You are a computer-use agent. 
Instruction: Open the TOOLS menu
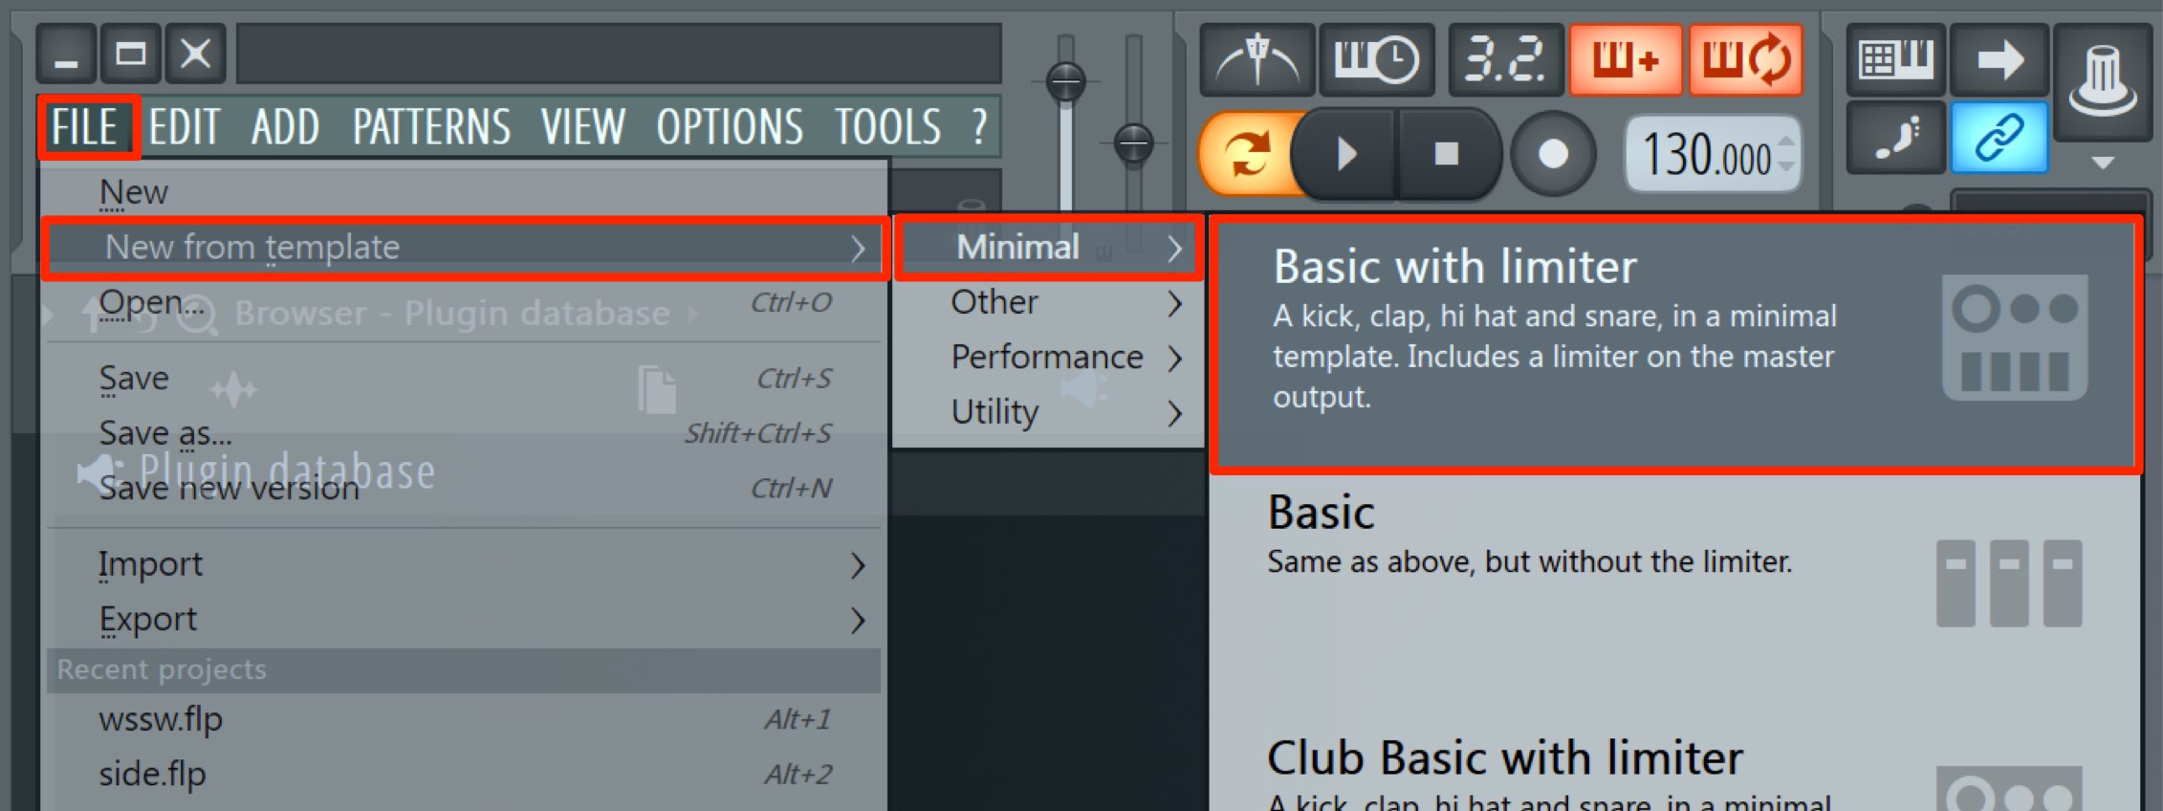887,127
